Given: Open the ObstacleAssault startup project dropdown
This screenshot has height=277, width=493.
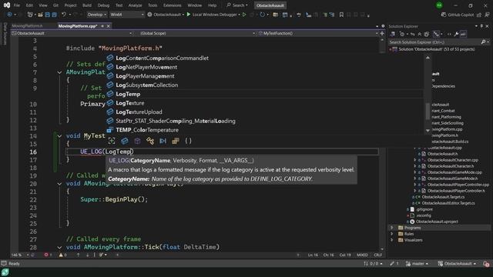Looking at the screenshot, I should 166,15.
